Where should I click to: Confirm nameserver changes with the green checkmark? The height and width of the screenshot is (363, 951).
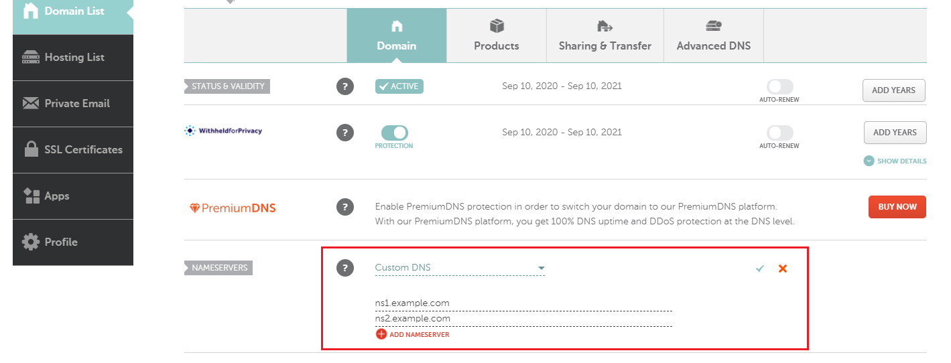point(759,269)
